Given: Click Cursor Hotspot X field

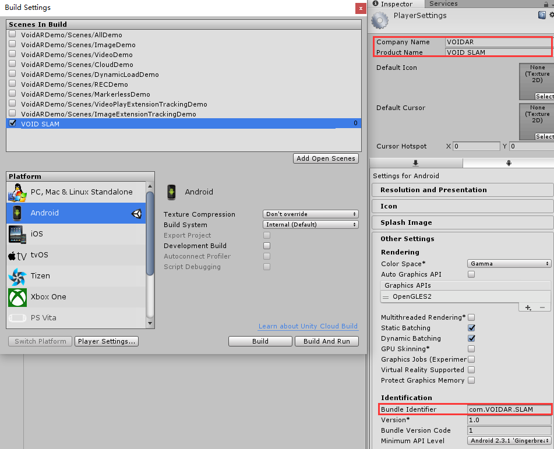Looking at the screenshot, I should (477, 146).
